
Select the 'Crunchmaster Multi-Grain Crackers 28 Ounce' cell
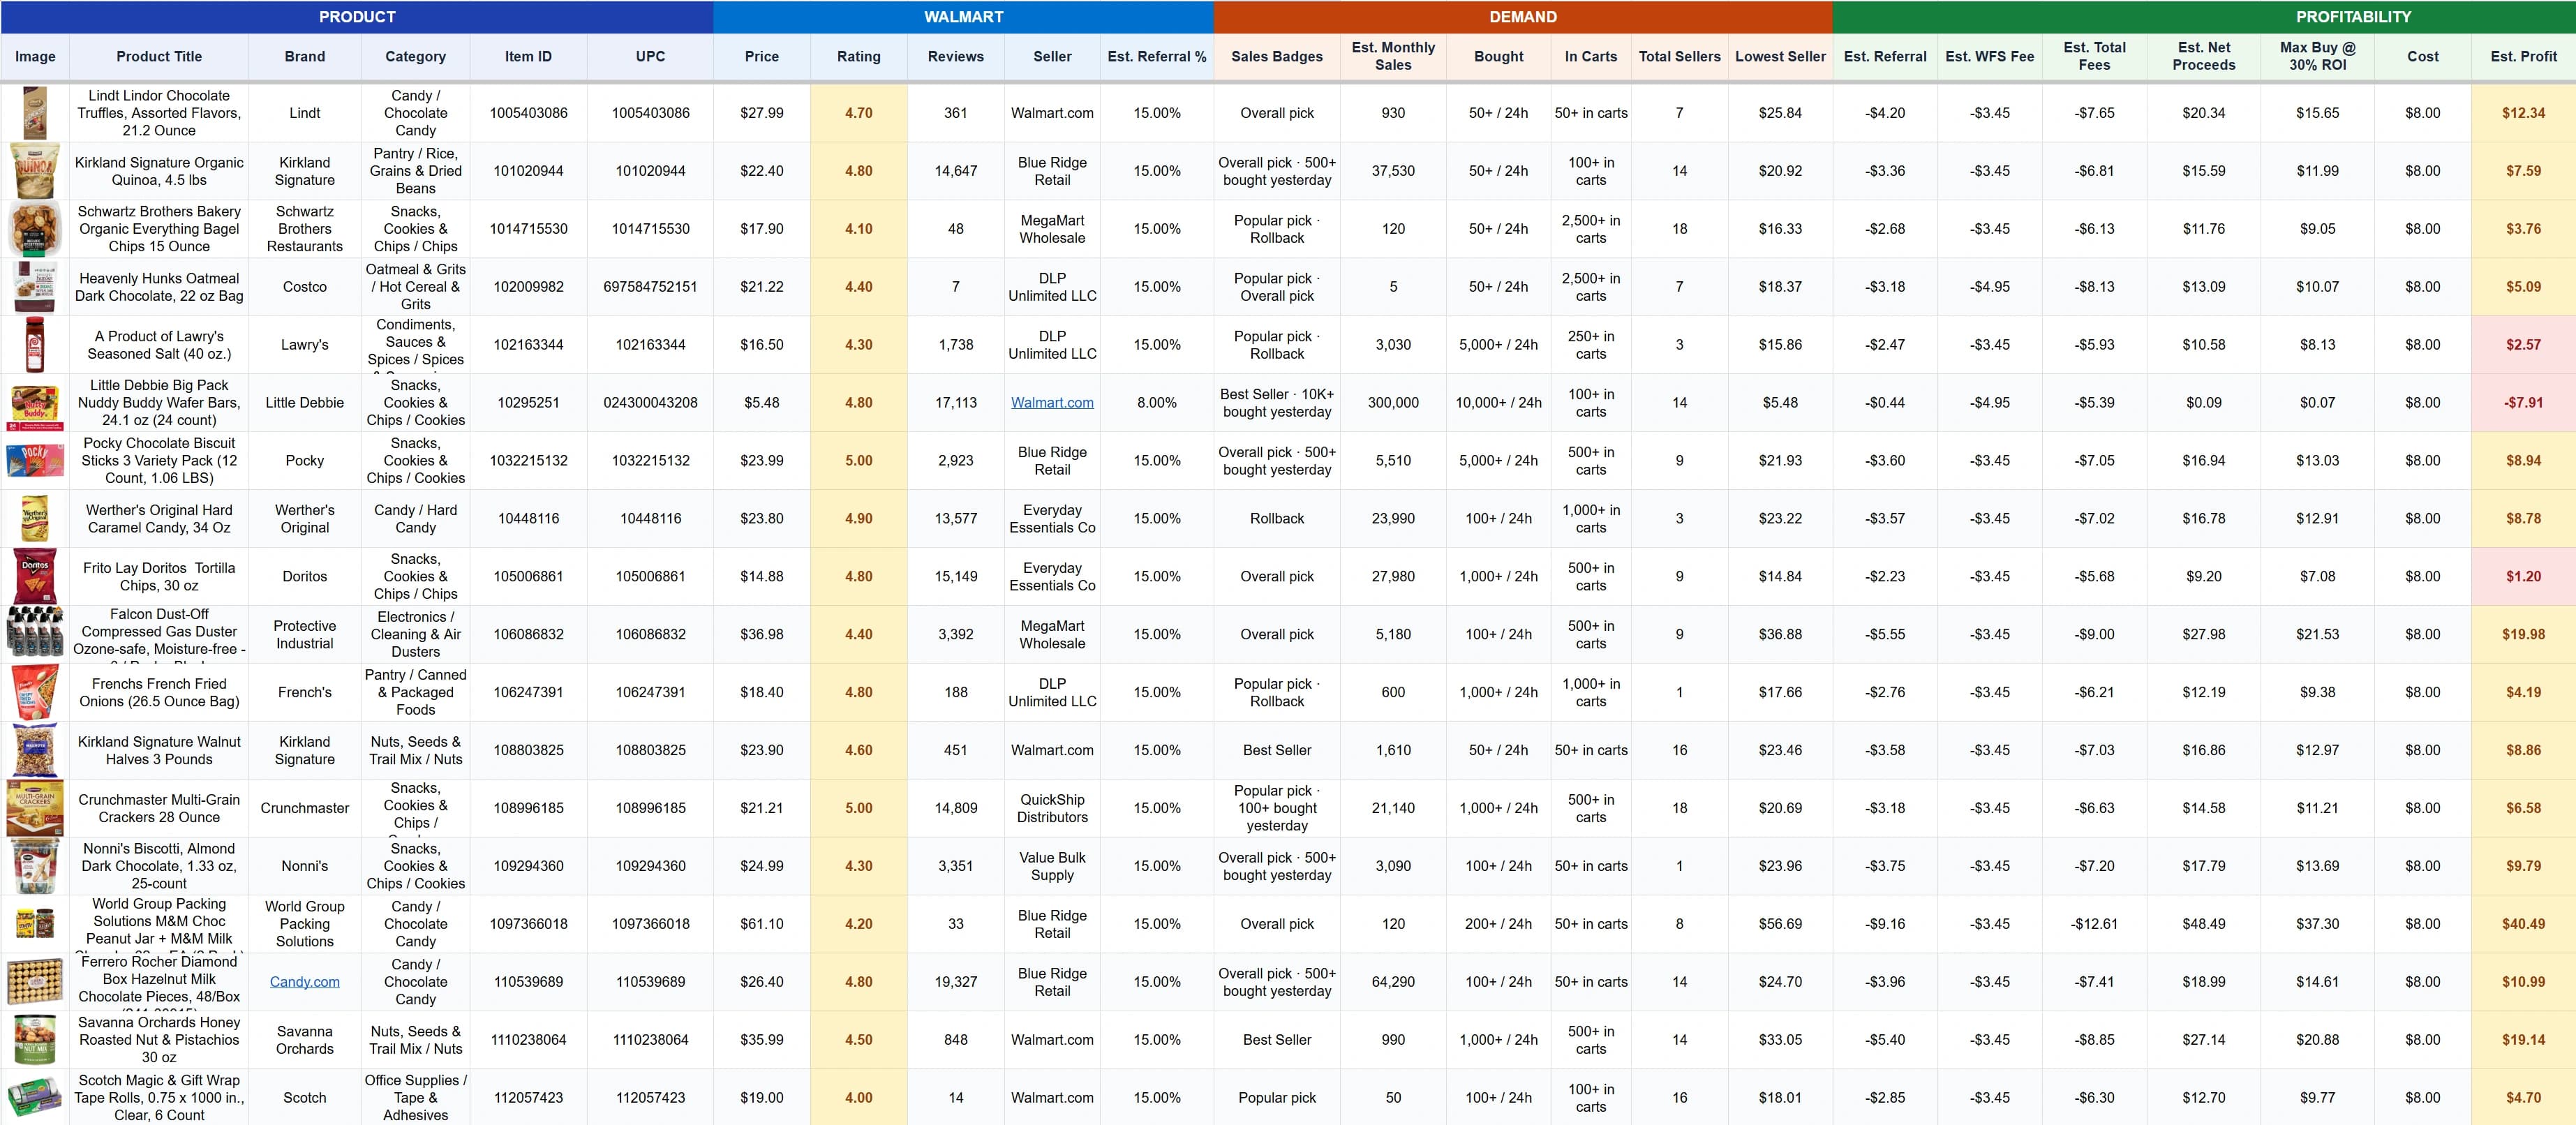(159, 808)
